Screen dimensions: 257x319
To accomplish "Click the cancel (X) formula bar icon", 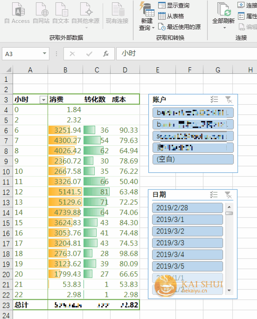I will pyautogui.click(x=72, y=54).
